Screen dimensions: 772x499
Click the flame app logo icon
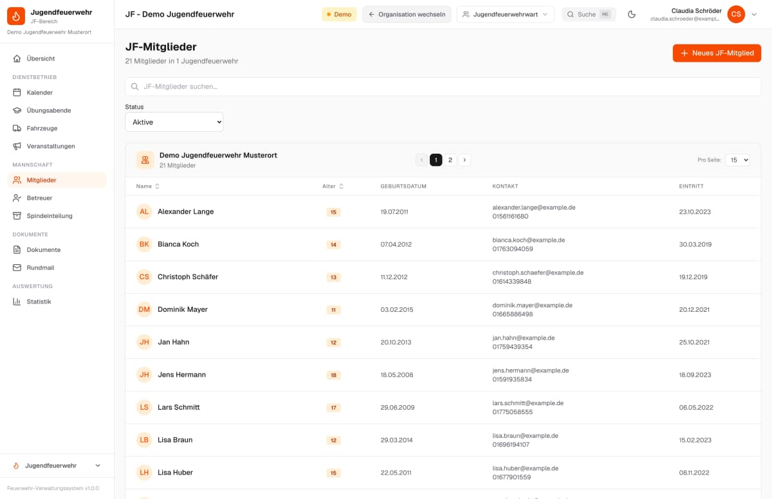click(16, 16)
